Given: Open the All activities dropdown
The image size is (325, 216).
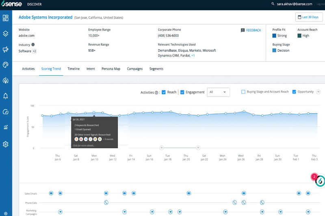Looking at the screenshot, I should (218, 92).
